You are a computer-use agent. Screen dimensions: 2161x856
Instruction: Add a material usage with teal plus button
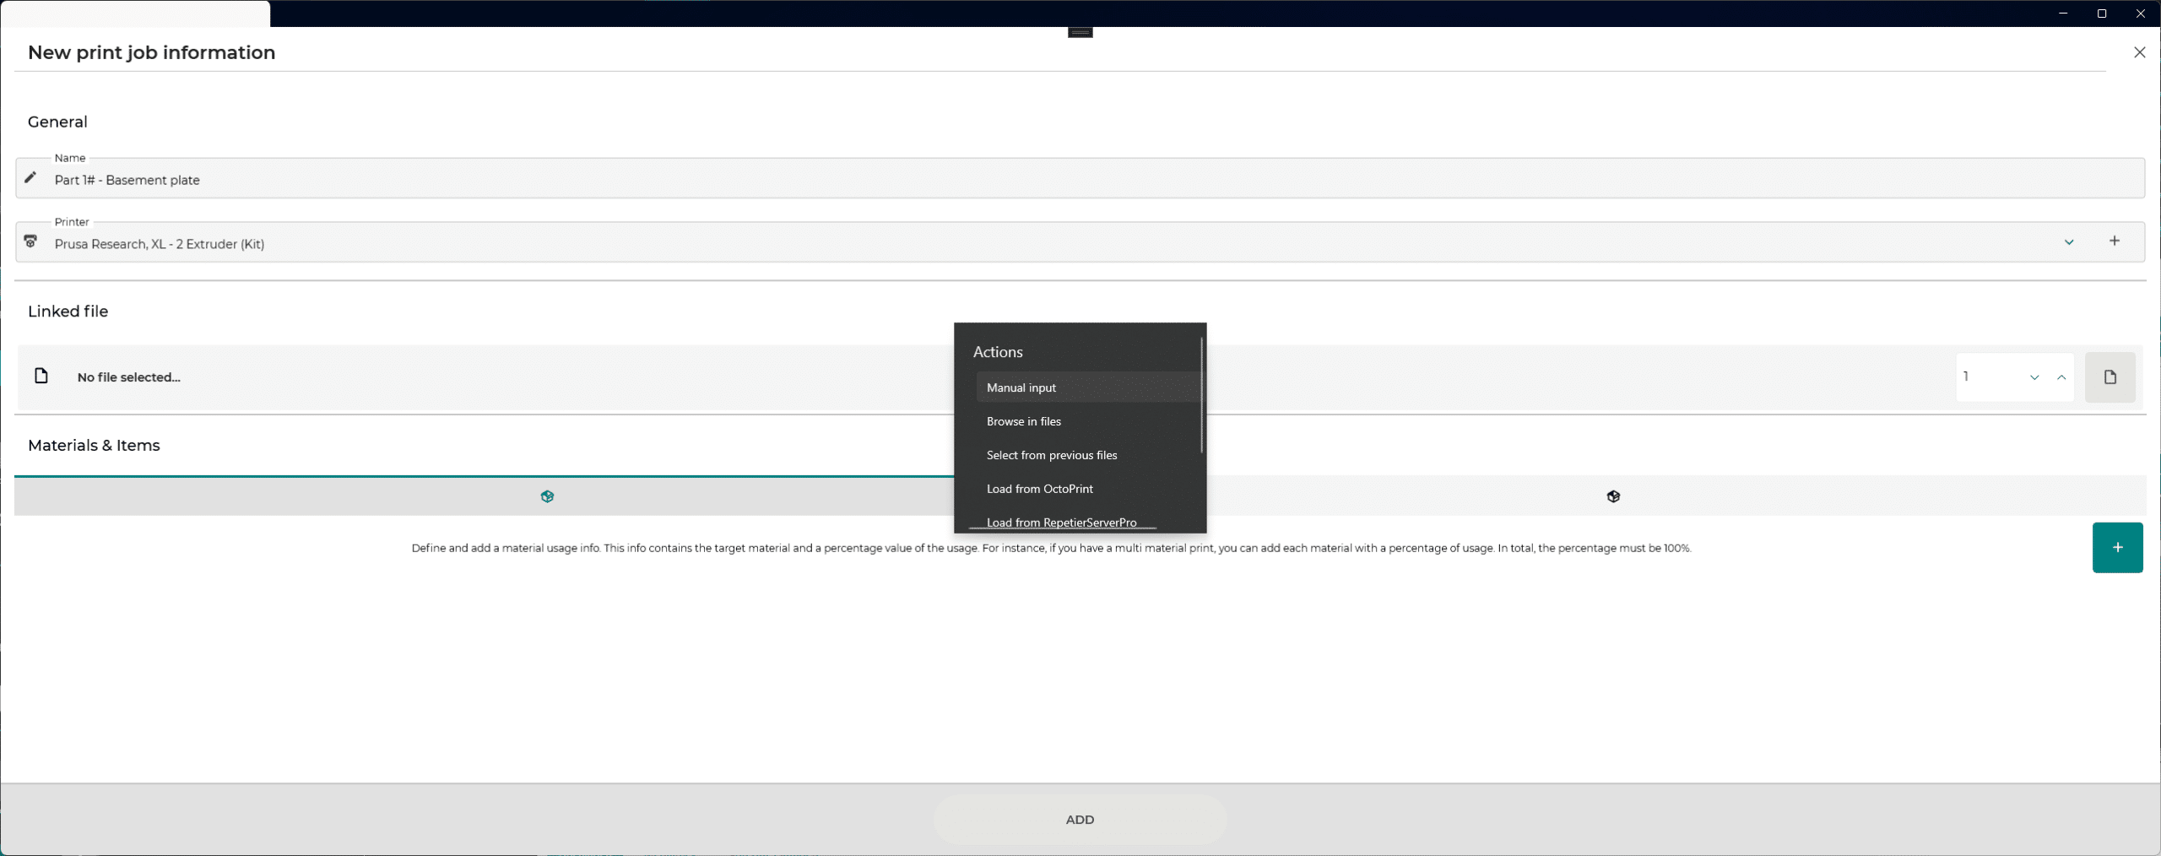click(x=2117, y=548)
